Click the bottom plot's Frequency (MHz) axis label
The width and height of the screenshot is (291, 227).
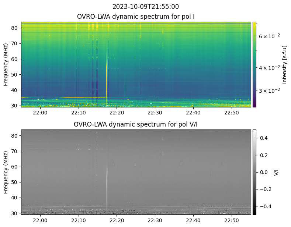(x=6, y=172)
